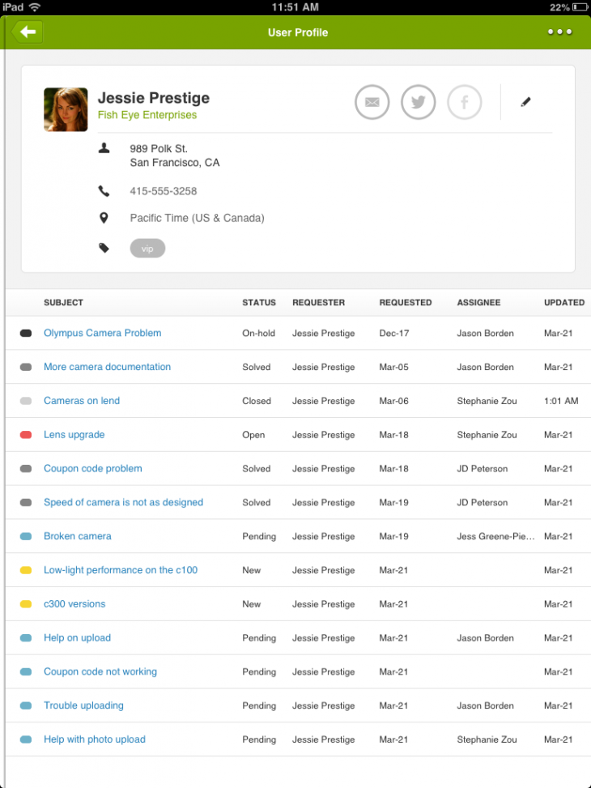Go back with the green arrow icon

point(27,32)
